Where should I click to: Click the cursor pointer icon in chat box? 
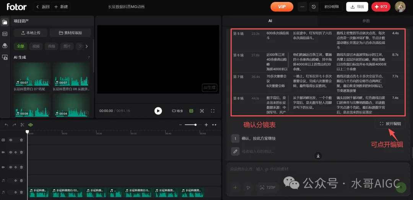pyautogui.click(x=248, y=188)
